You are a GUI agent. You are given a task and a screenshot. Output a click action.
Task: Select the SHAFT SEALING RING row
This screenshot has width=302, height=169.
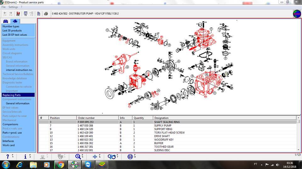pyautogui.click(x=167, y=122)
